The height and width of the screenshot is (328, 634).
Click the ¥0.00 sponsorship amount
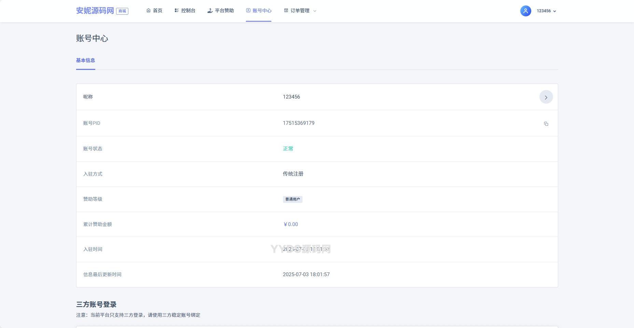pos(290,224)
